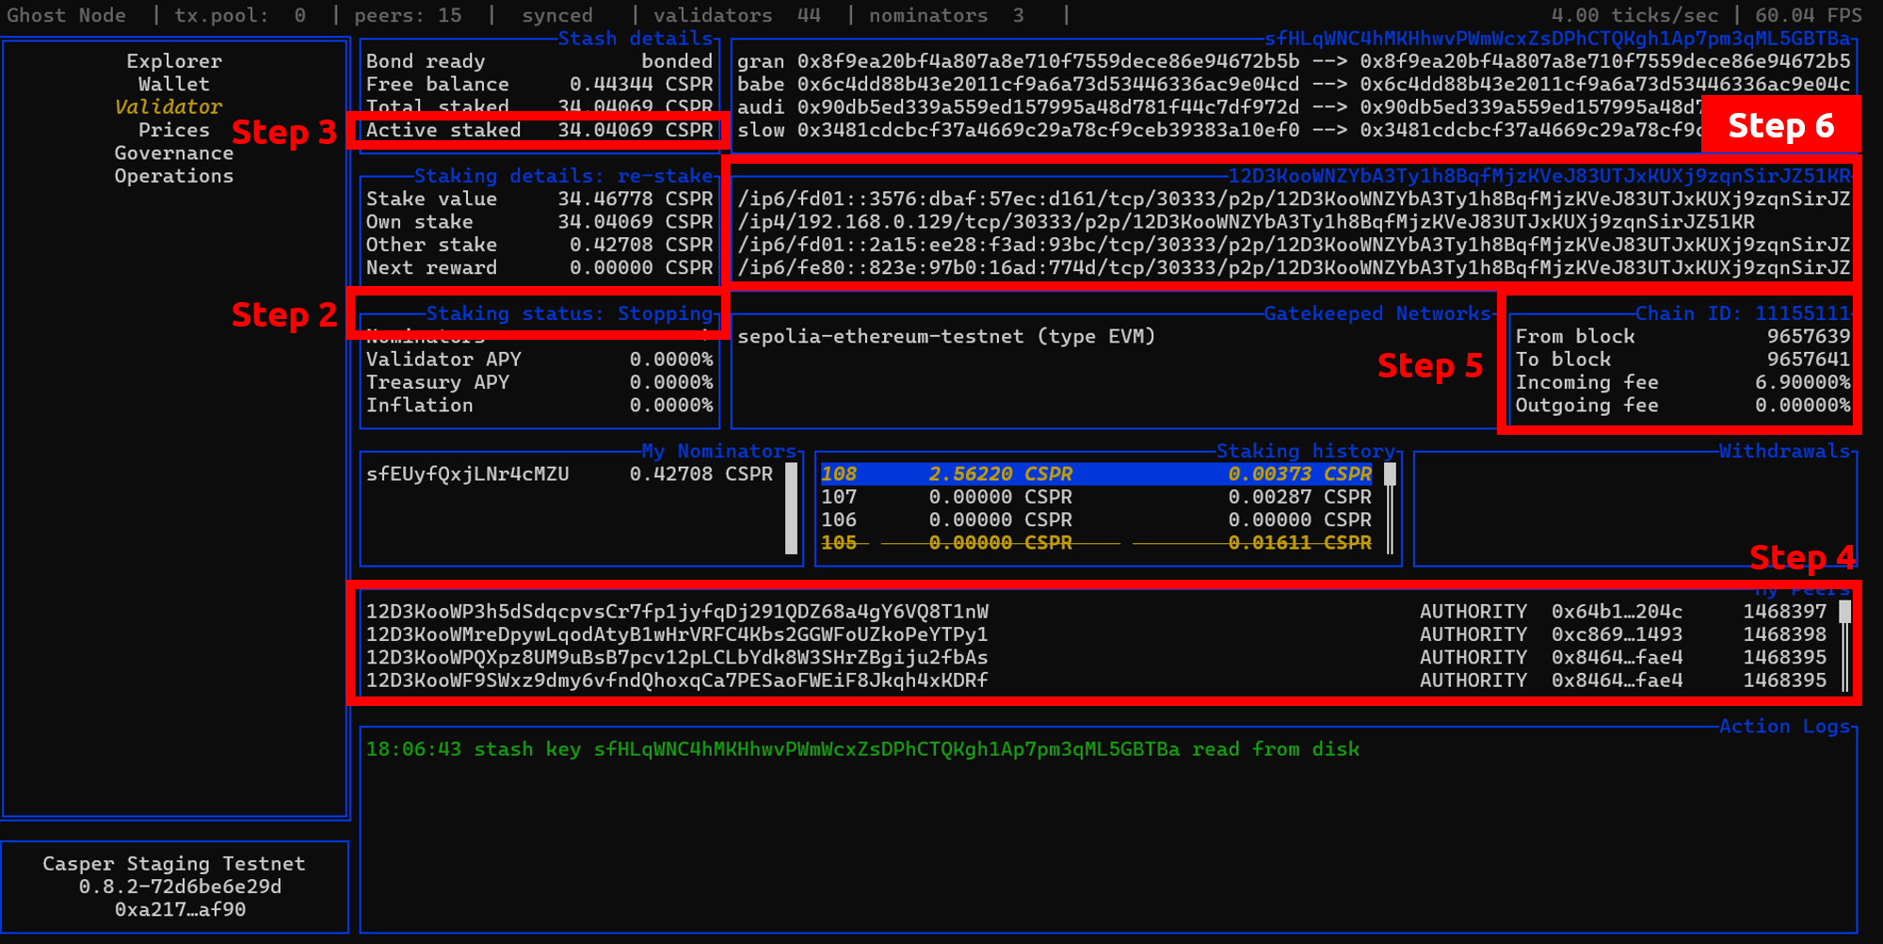Click sepolia-ethereum-testnet gatekeeped network
The width and height of the screenshot is (1883, 944).
point(945,337)
